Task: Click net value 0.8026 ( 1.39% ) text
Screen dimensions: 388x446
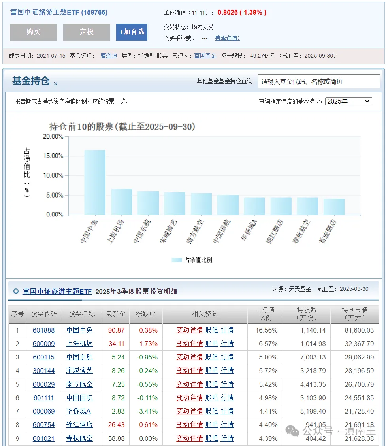Action: pos(242,13)
